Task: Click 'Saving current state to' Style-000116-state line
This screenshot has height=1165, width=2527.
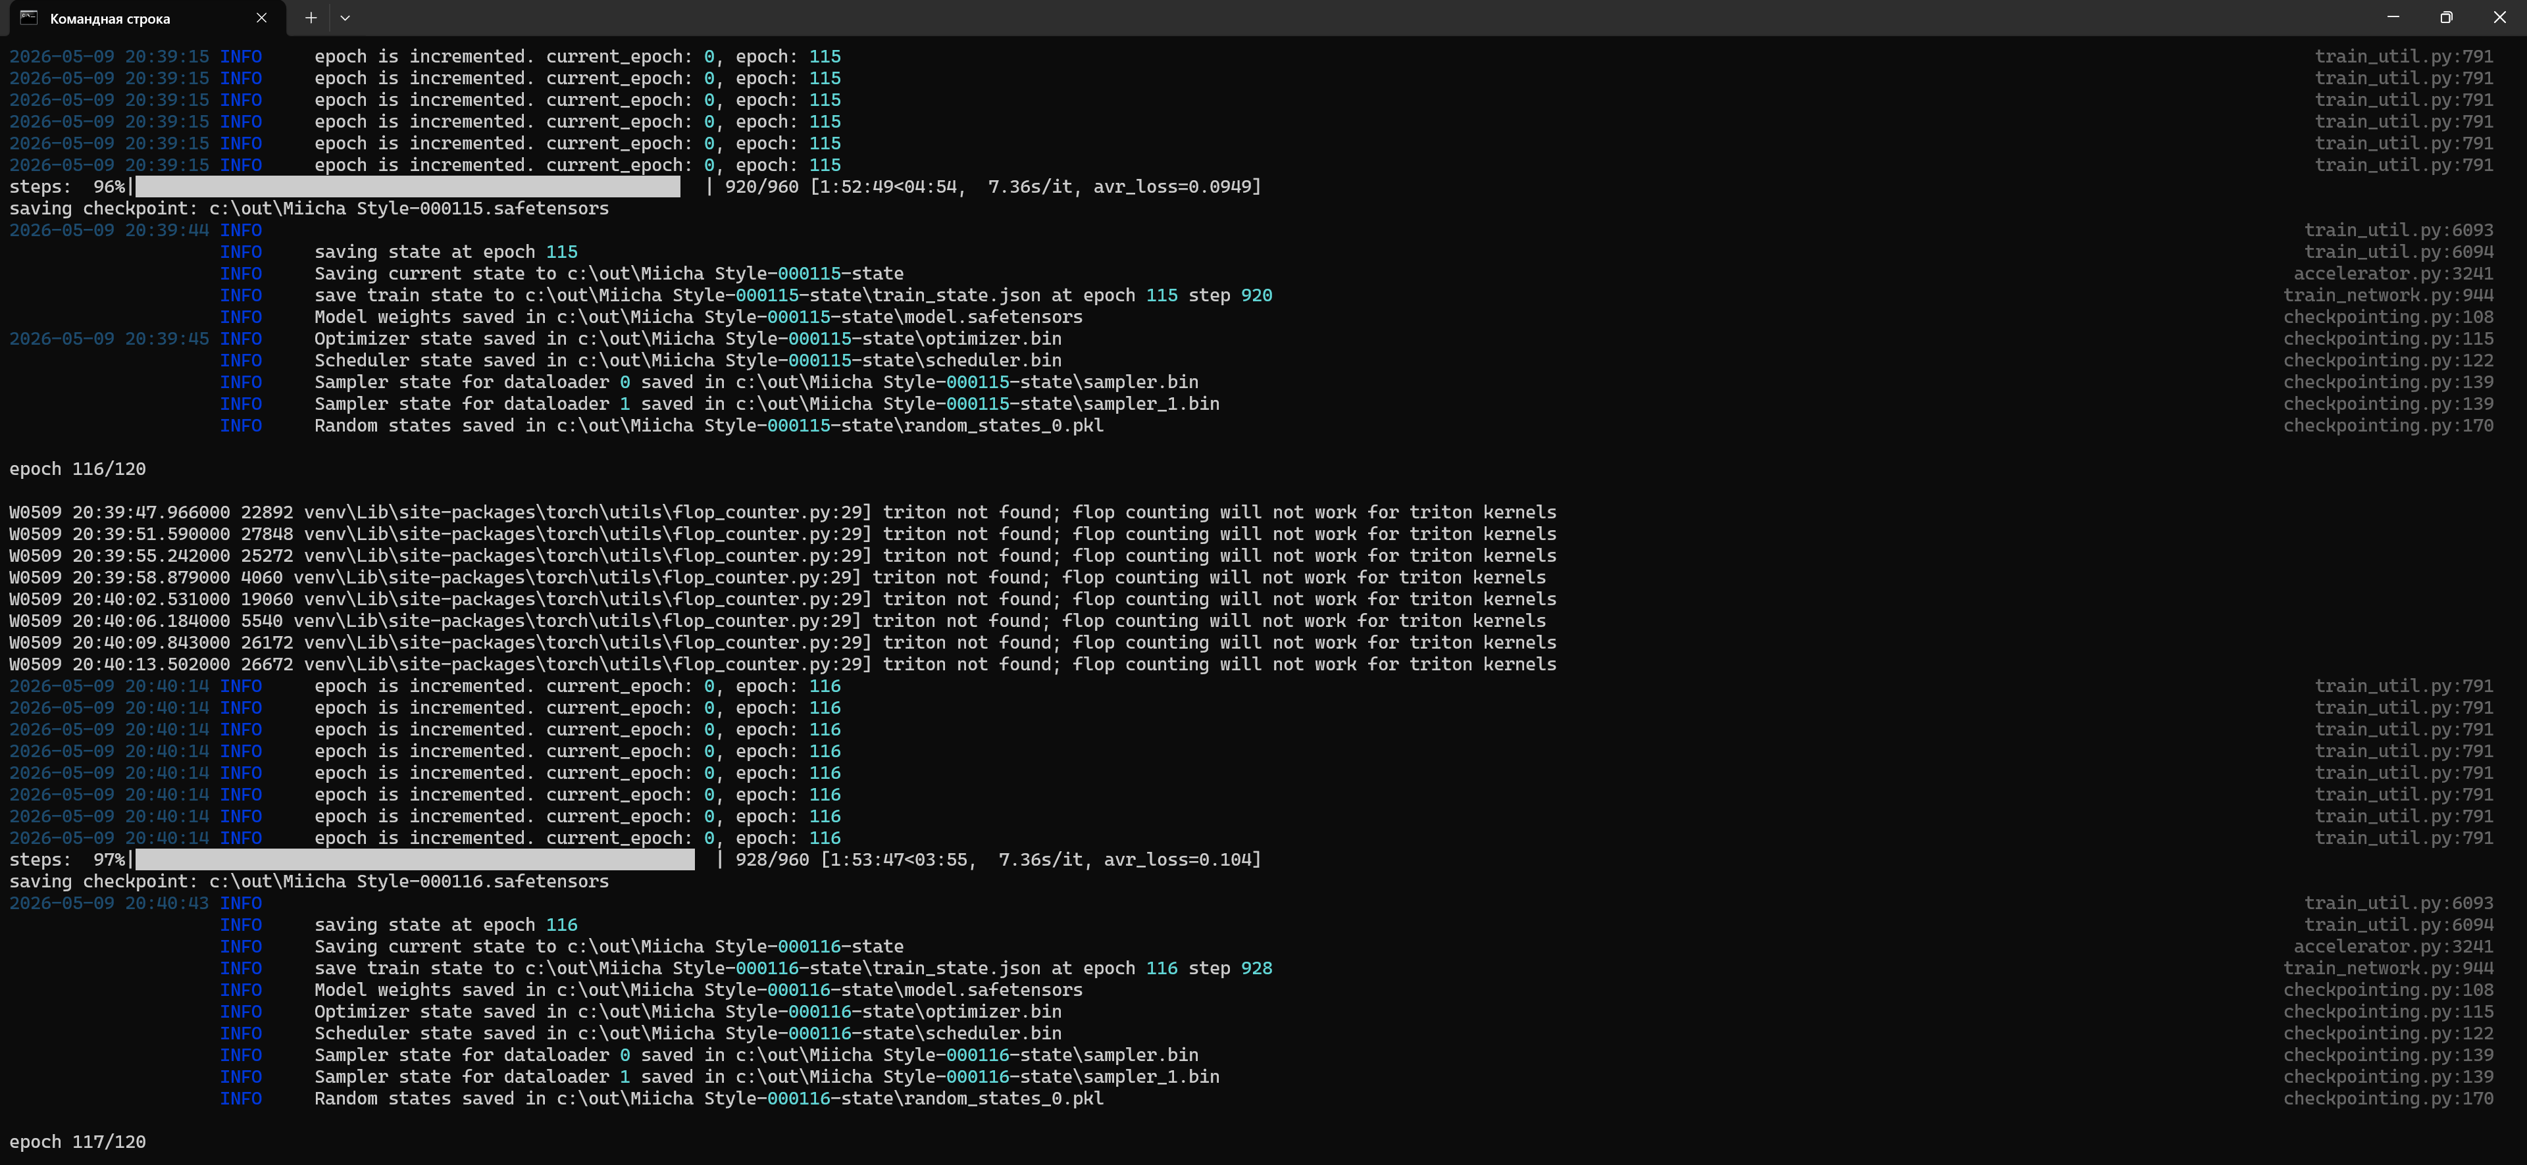Action: [x=608, y=947]
